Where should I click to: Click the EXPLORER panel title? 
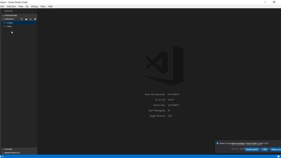click(8, 11)
